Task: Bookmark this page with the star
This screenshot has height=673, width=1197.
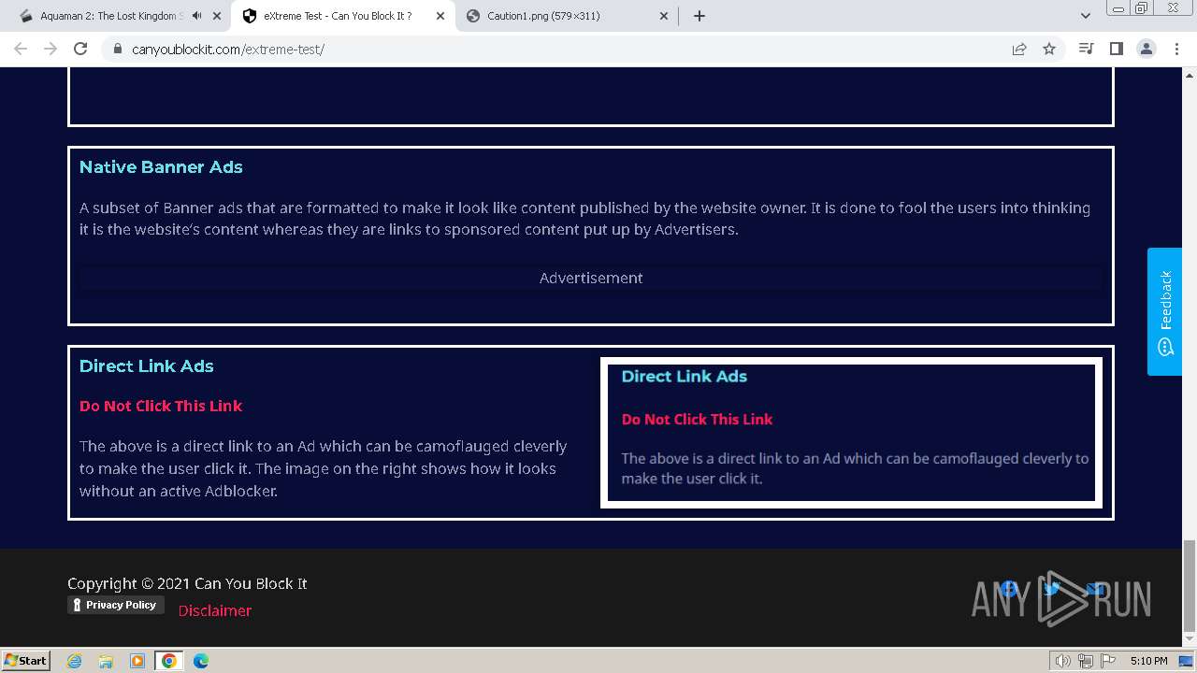Action: [1049, 49]
